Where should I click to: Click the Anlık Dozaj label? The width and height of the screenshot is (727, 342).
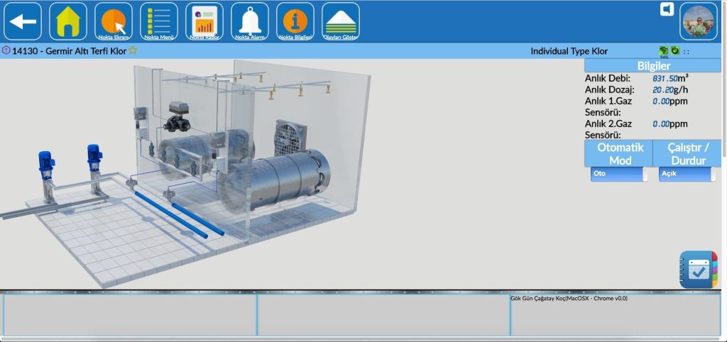(610, 90)
